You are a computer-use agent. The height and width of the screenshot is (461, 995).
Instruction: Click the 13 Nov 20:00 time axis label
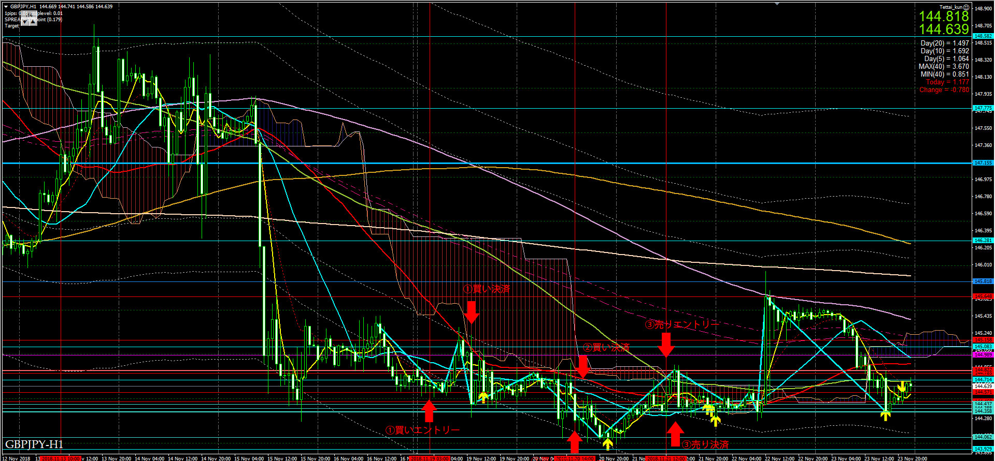pos(116,458)
